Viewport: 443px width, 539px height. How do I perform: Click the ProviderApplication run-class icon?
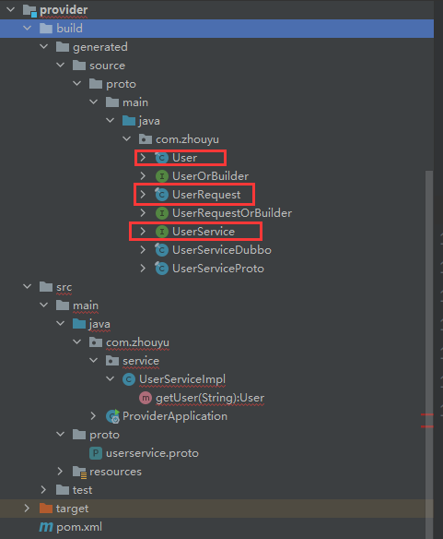coord(112,416)
